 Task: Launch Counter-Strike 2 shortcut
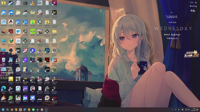point(25,71)
